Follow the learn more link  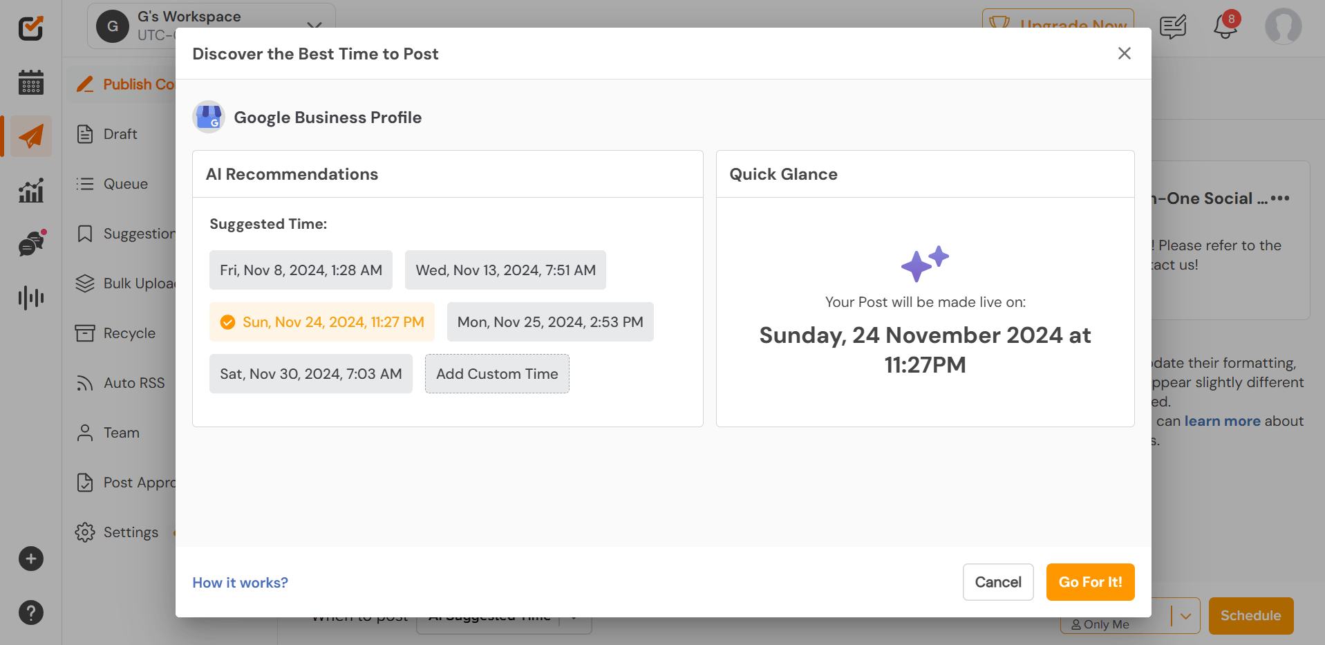1223,421
